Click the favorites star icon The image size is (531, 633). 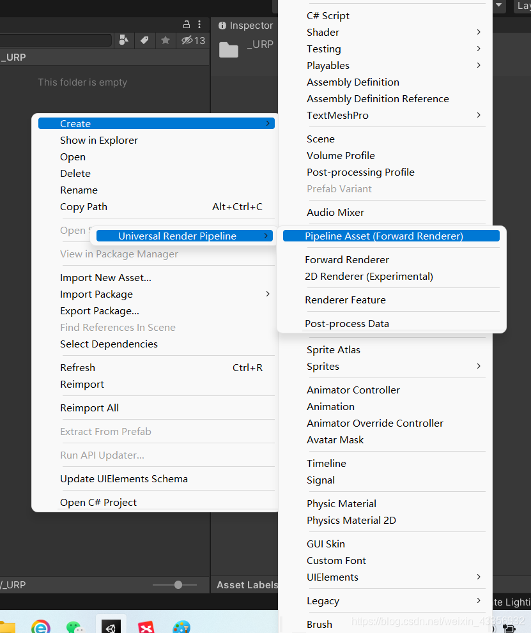[x=165, y=40]
